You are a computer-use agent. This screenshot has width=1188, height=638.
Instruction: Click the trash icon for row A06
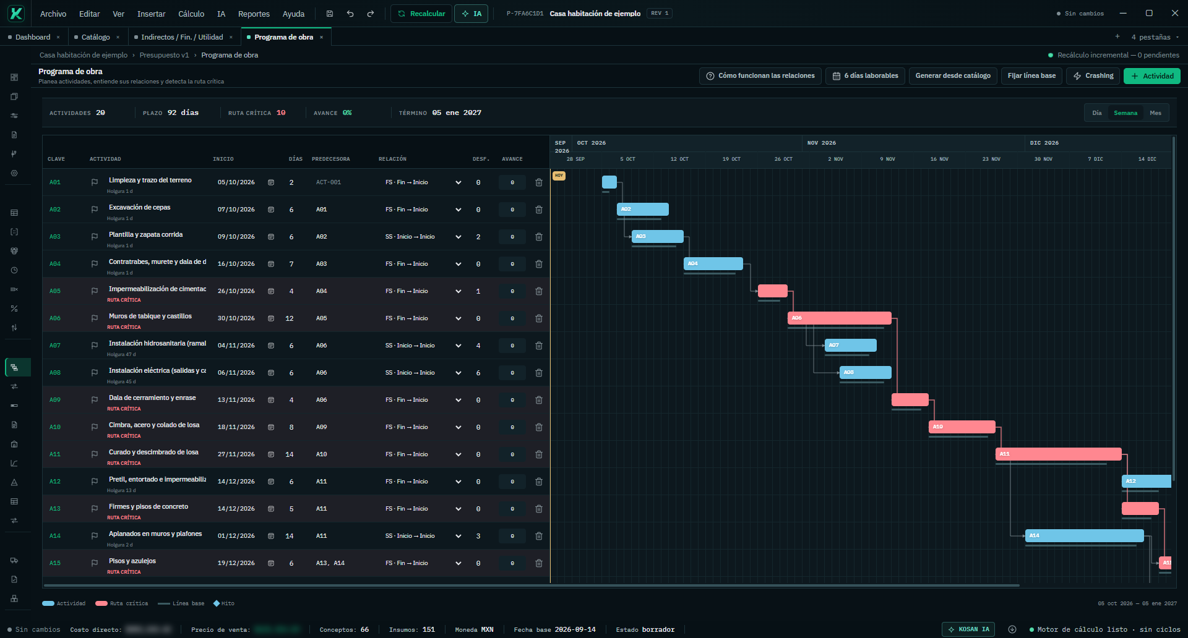(539, 318)
